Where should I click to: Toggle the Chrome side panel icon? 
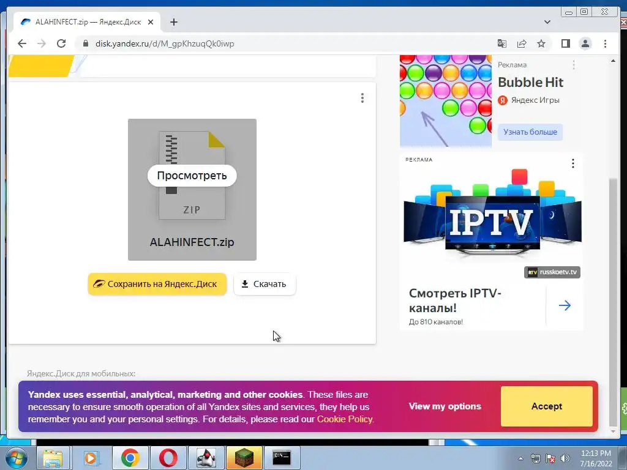565,43
